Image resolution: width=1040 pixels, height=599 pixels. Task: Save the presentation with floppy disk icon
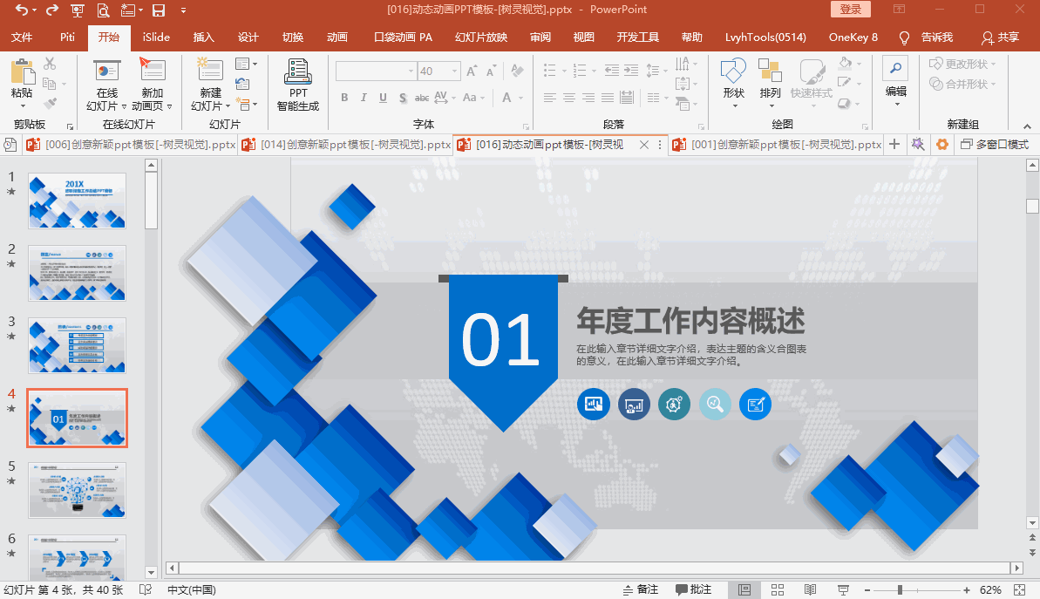159,10
